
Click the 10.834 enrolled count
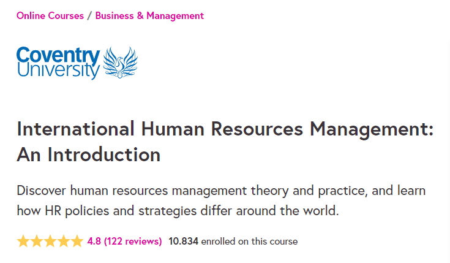click(184, 241)
